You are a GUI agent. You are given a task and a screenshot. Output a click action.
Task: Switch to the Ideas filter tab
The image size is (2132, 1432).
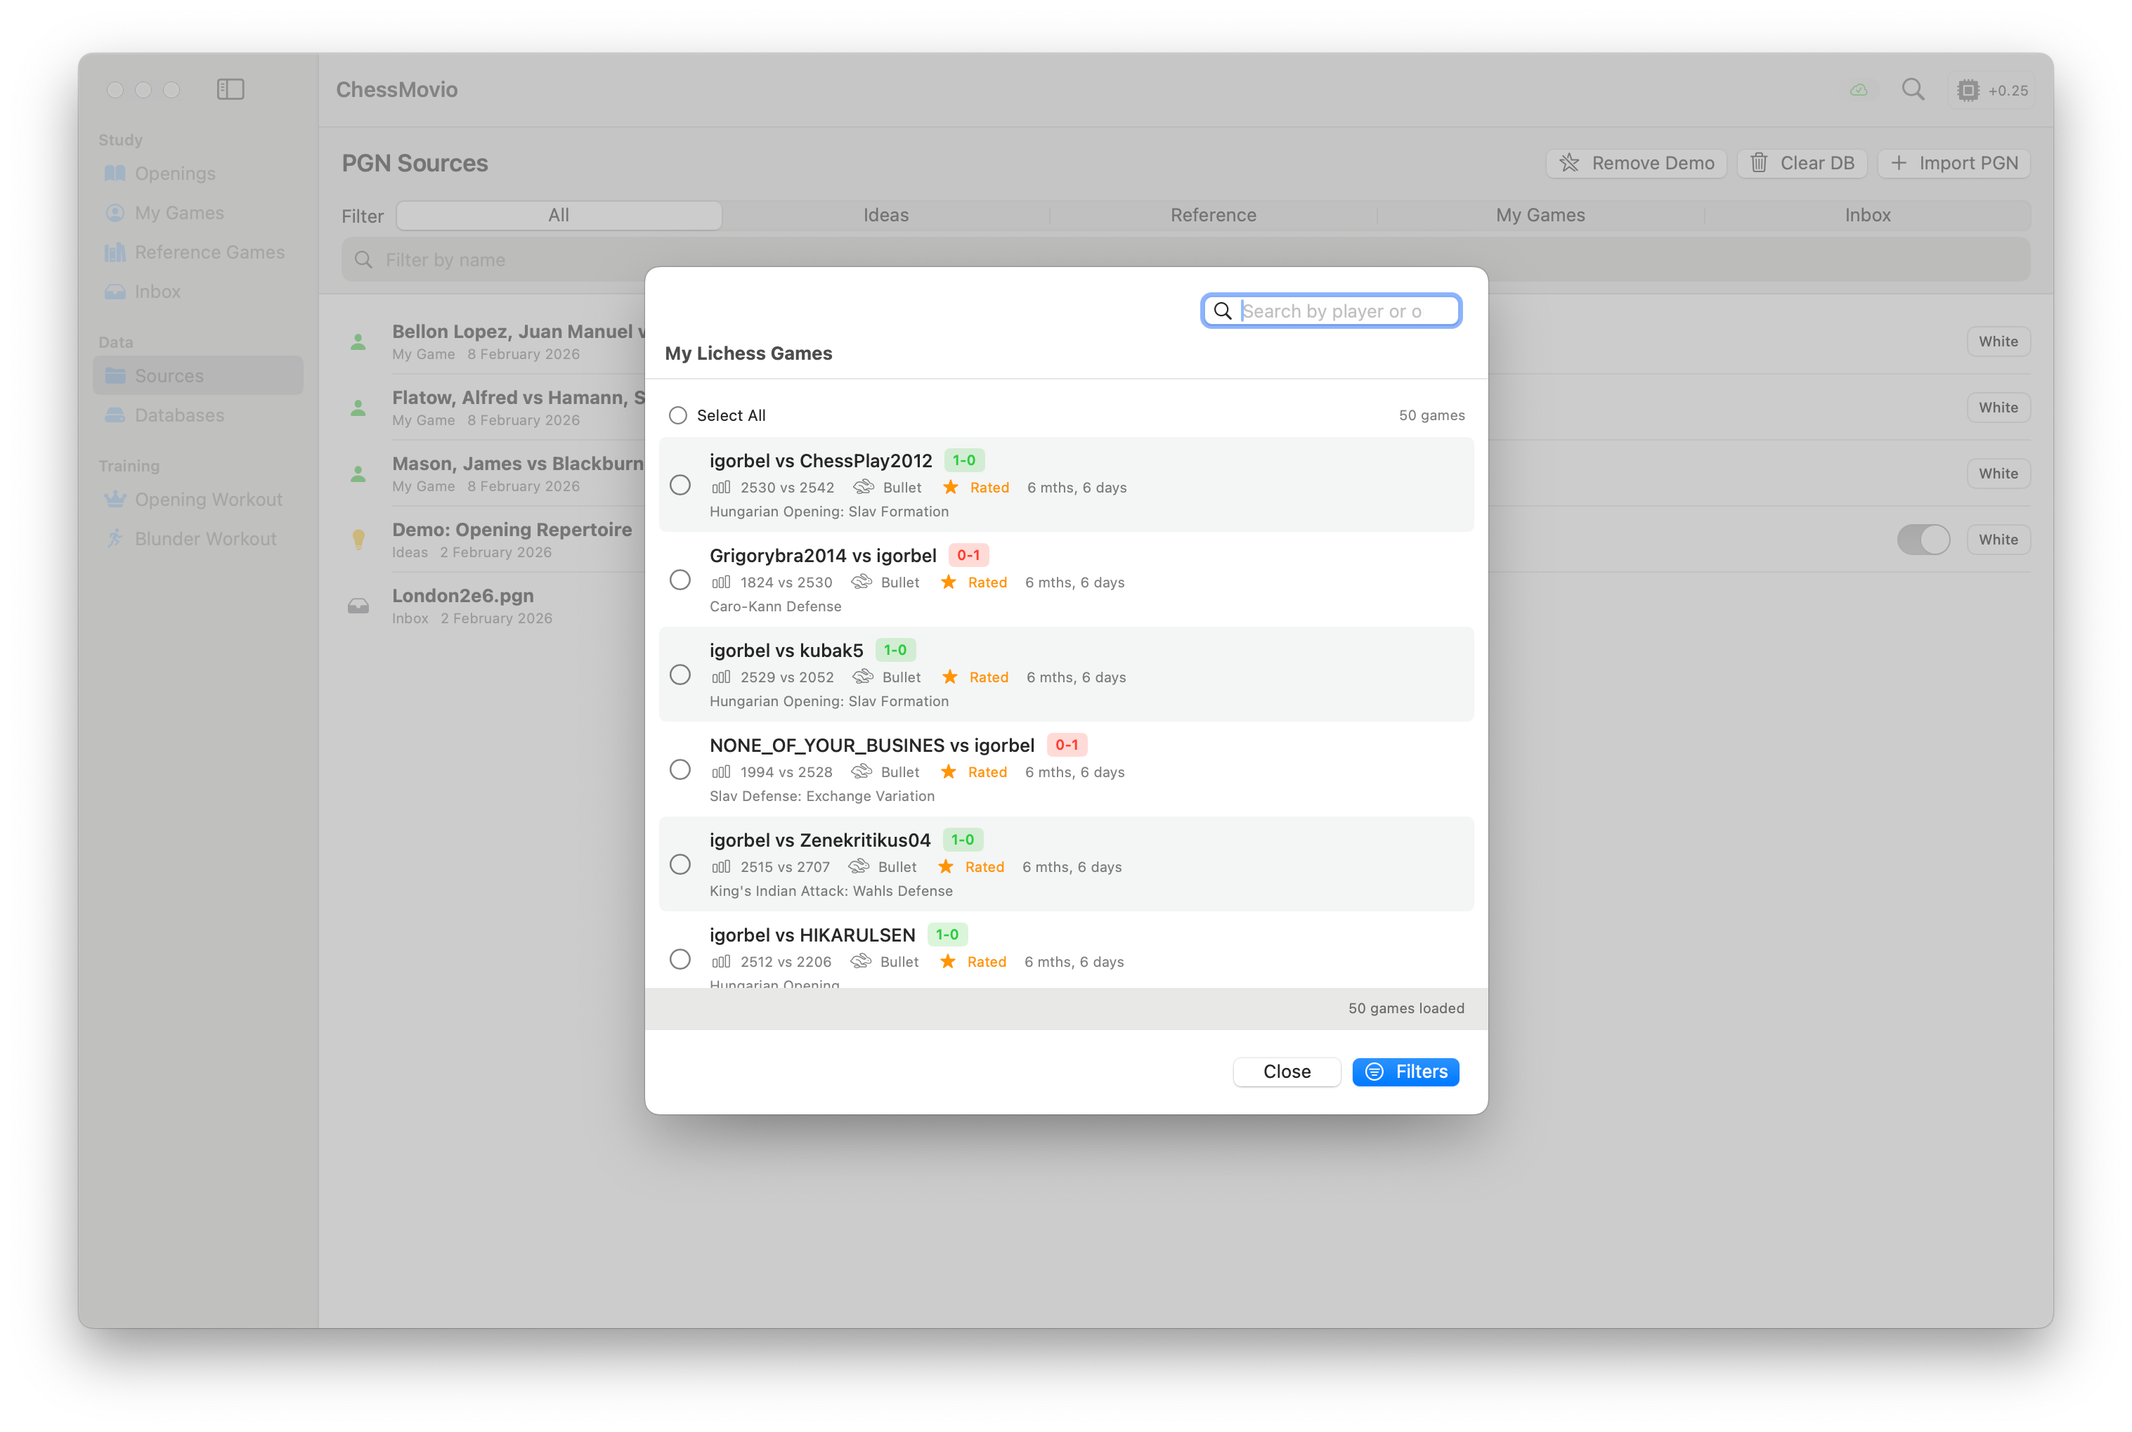click(885, 216)
